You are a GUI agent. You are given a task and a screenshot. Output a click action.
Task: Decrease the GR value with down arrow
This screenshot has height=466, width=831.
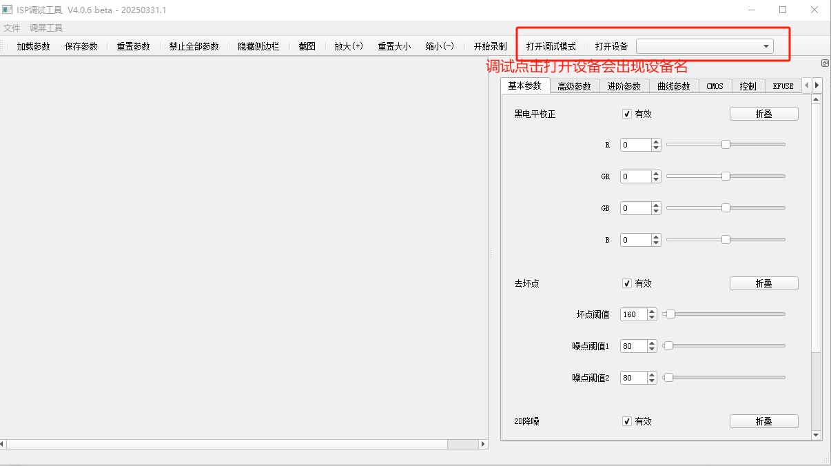(x=656, y=180)
